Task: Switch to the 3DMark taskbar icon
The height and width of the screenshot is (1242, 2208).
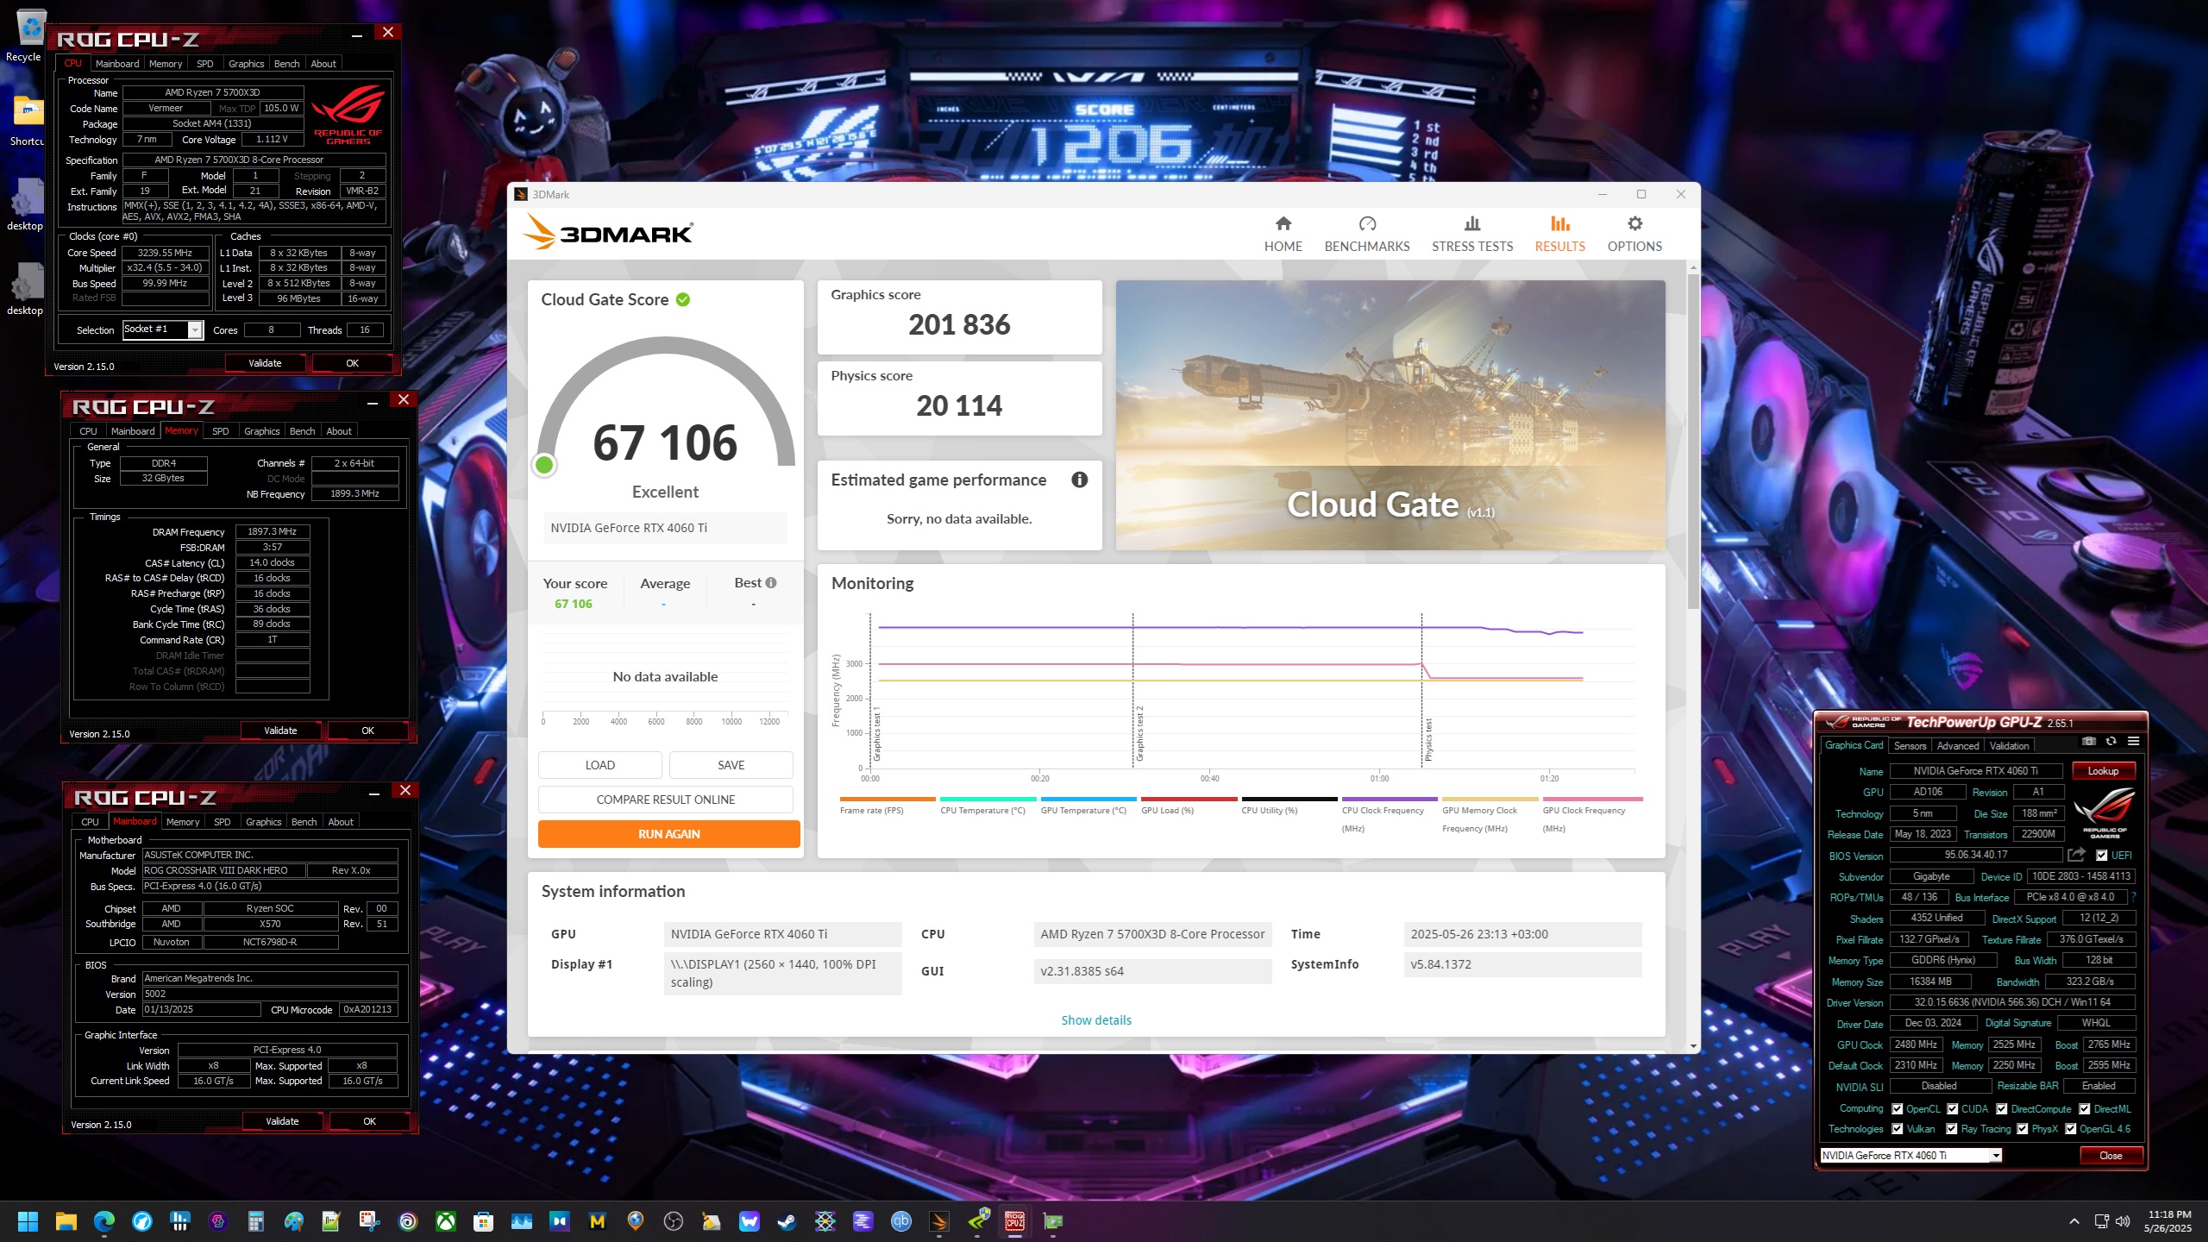Action: 939,1220
